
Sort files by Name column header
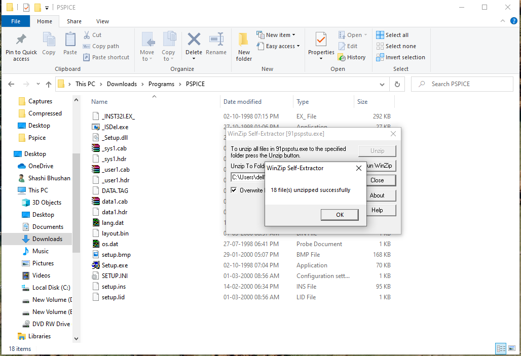coord(99,102)
